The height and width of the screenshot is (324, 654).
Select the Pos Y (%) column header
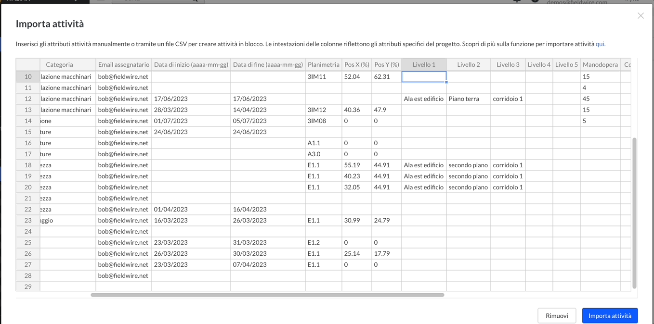[387, 64]
